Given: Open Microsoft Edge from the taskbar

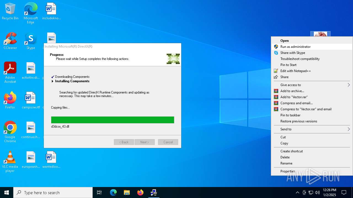Looking at the screenshot, I should (x=113, y=193).
